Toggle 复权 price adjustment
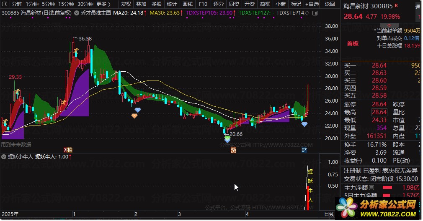The image size is (423, 221). pyautogui.click(x=126, y=4)
